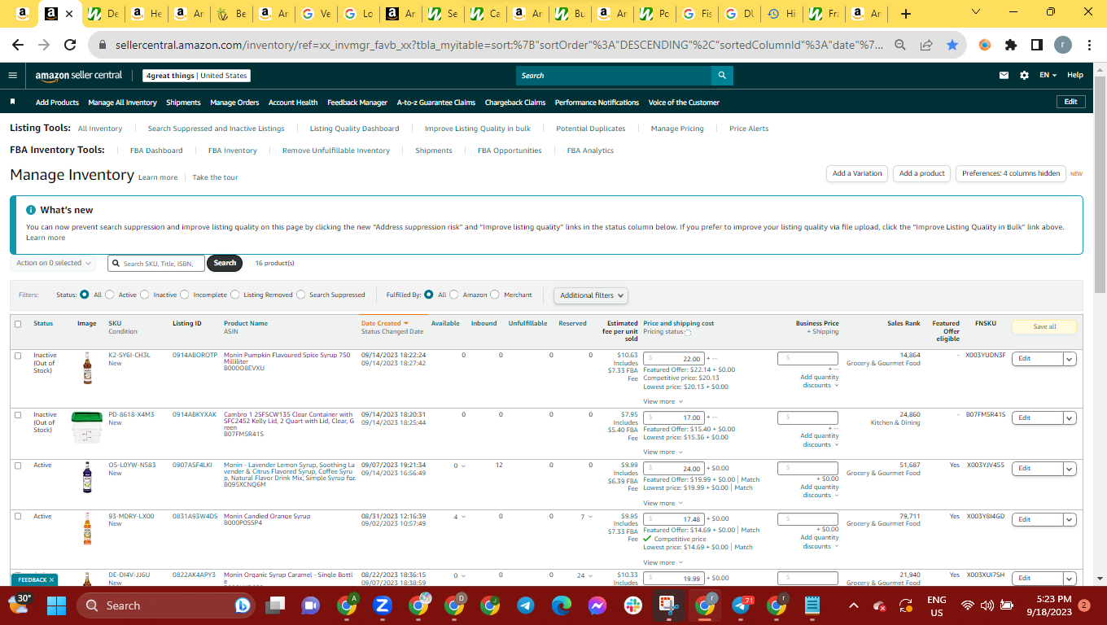Image resolution: width=1107 pixels, height=625 pixels.
Task: Go back with the browser back arrow
Action: [x=18, y=46]
